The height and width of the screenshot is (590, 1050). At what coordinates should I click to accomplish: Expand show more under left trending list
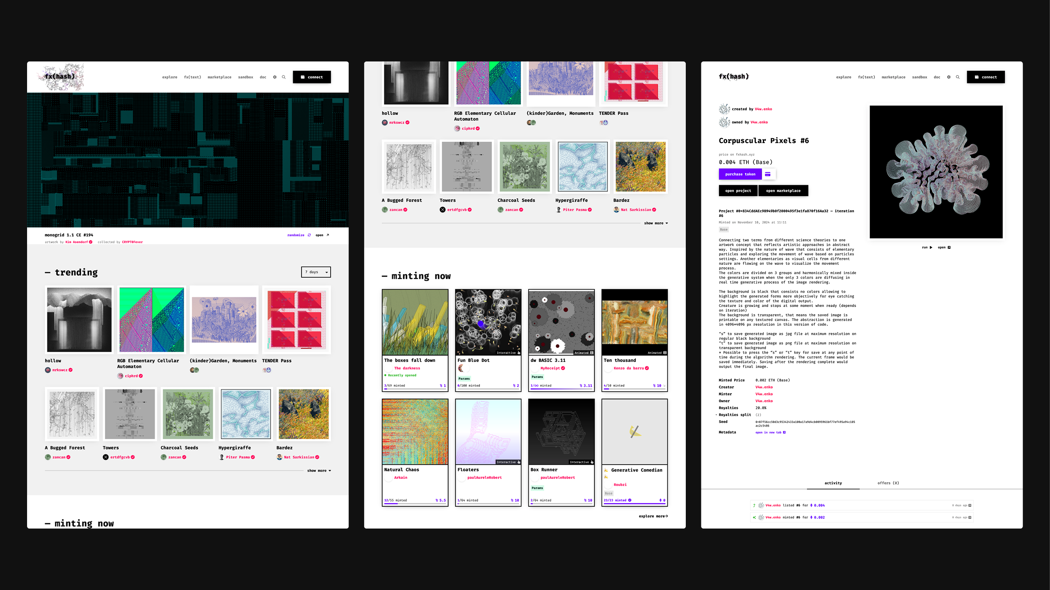coord(319,471)
